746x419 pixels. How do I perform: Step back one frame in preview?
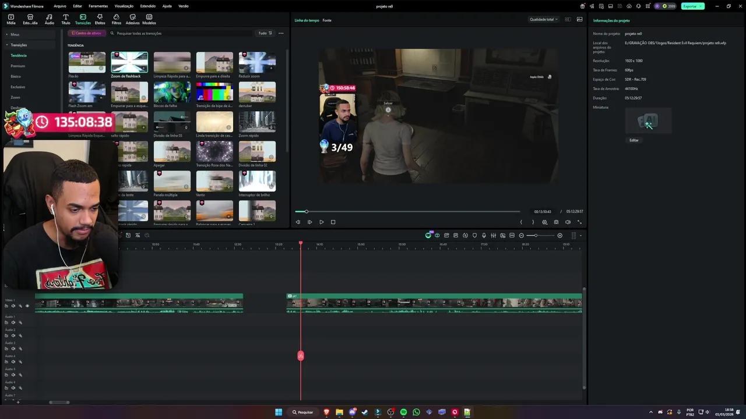click(298, 222)
